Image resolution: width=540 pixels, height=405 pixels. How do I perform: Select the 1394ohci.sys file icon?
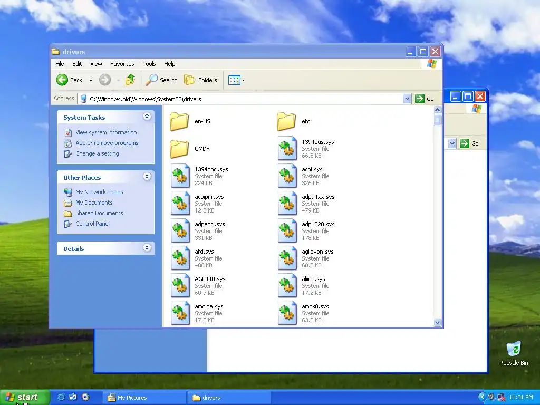180,176
